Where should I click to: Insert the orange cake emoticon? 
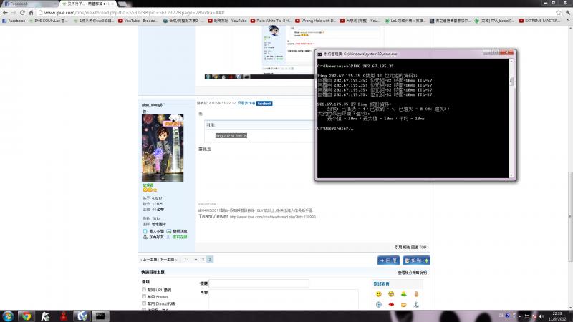pos(403,305)
